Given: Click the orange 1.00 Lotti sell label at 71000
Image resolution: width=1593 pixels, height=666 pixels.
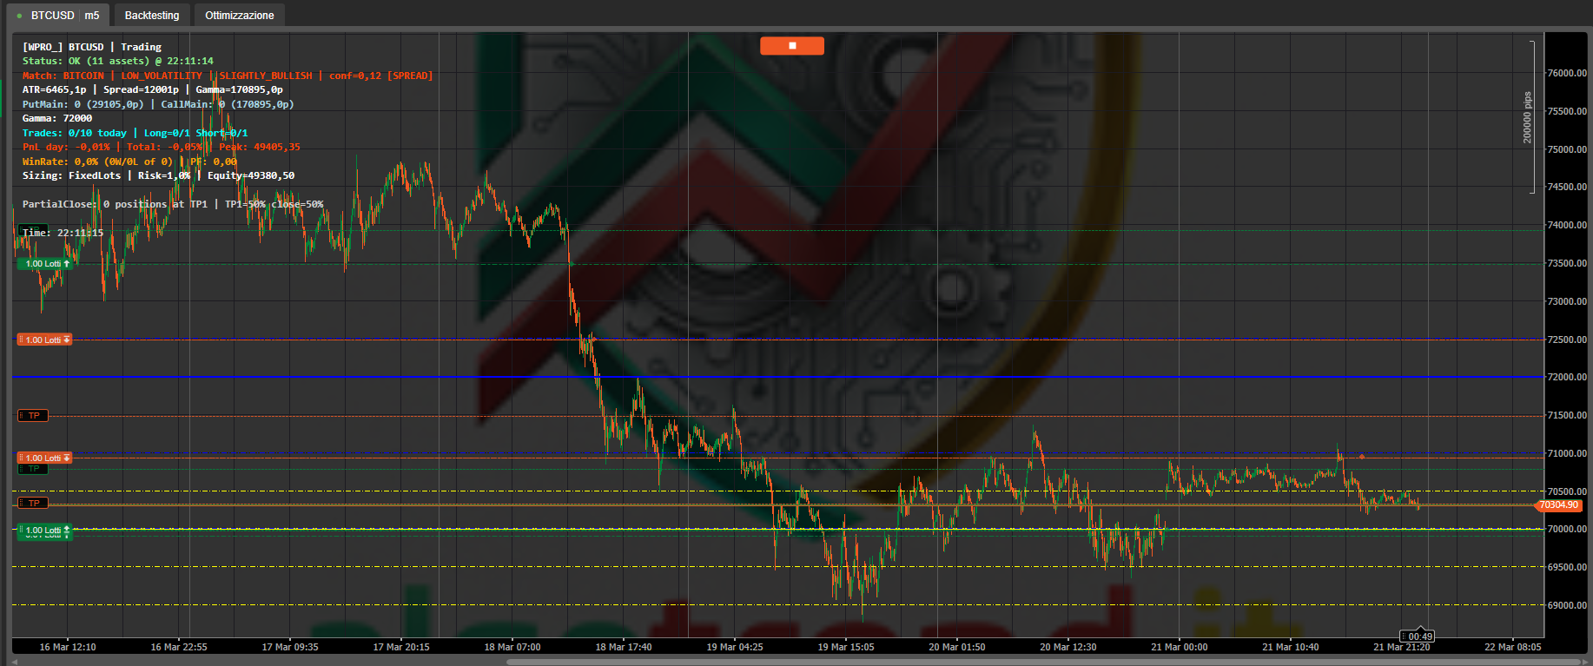Looking at the screenshot, I should click(x=44, y=458).
